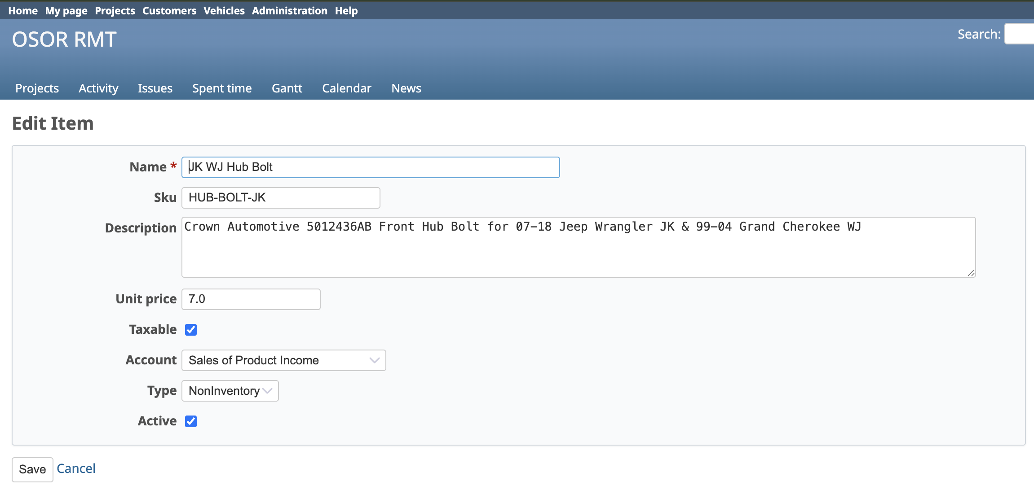Open the Customers top menu
1034x490 pixels.
[169, 11]
